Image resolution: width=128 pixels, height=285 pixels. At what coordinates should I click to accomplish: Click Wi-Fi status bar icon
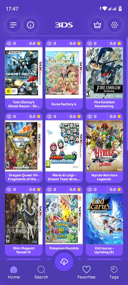tap(105, 9)
